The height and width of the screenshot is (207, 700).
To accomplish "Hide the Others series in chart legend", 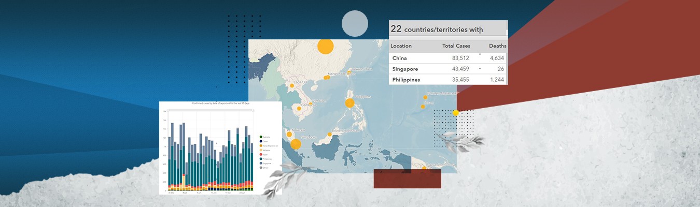I will 260,168.
